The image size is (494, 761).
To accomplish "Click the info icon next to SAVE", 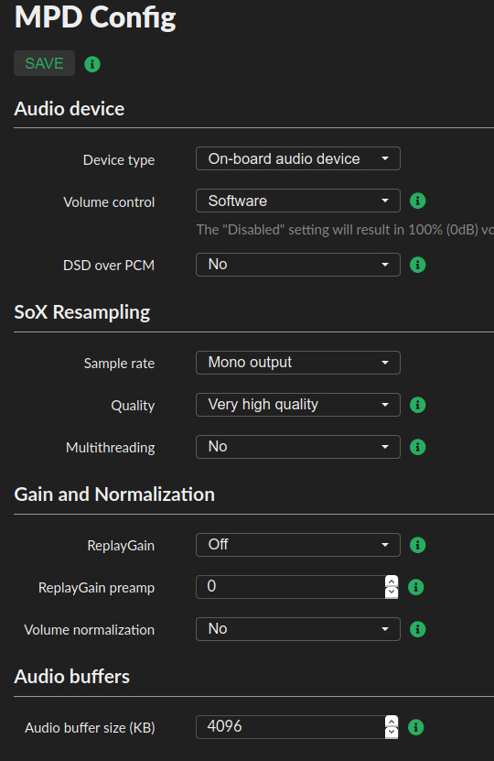I will click(x=92, y=63).
